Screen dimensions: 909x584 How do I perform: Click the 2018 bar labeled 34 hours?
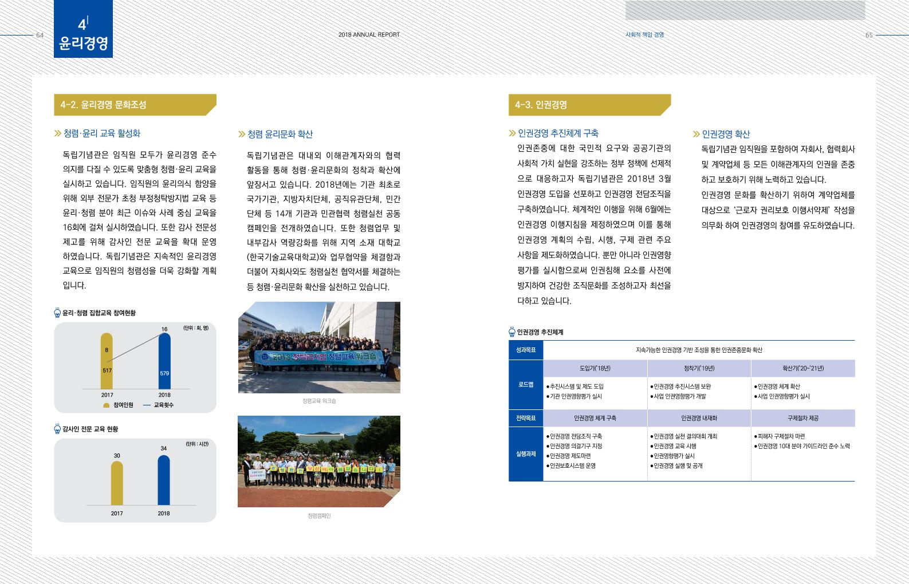pos(164,480)
